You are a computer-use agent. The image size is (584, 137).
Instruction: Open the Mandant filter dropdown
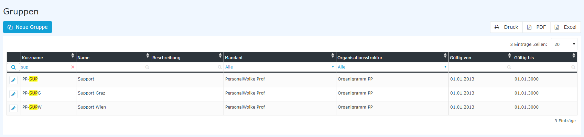pos(280,67)
